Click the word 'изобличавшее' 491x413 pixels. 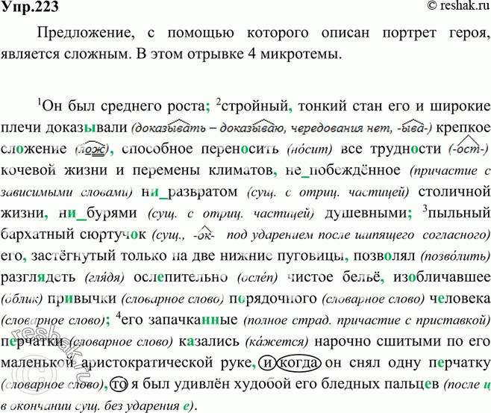442,277
